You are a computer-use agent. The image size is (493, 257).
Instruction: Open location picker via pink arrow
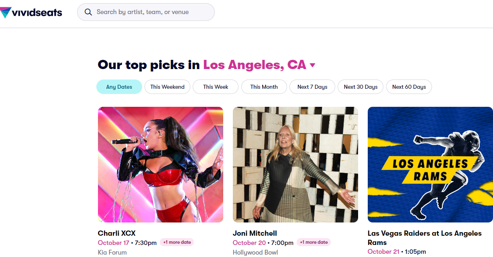tap(313, 65)
